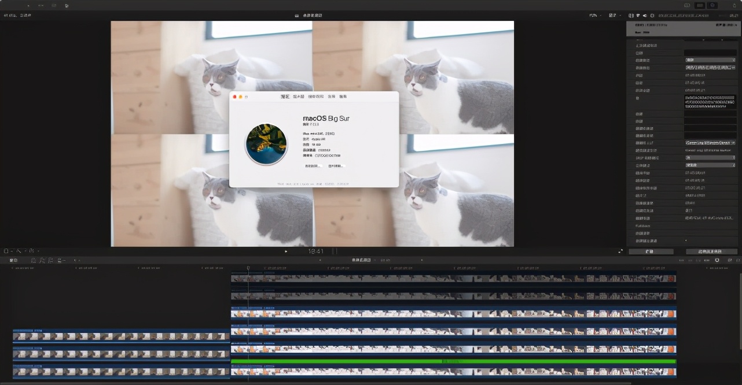Image resolution: width=742 pixels, height=385 pixels.
Task: Toggle video skimming in the timeline toolbar
Action: (681, 260)
